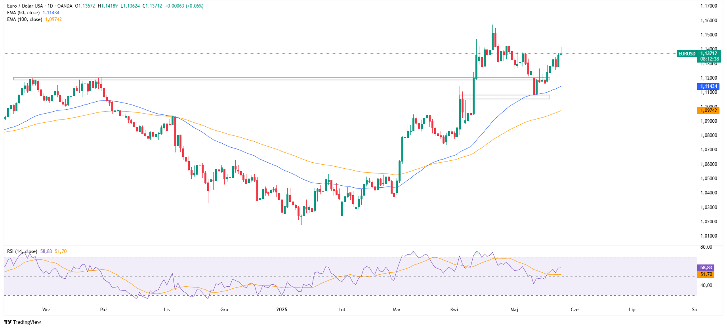The width and height of the screenshot is (727, 329).
Task: Click the daily change +0,00063 (+0,06%)
Action: coord(184,6)
